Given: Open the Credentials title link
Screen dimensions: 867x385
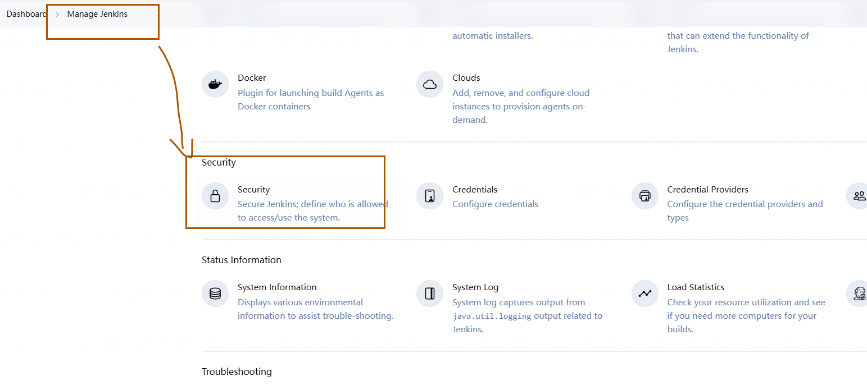Looking at the screenshot, I should (475, 189).
